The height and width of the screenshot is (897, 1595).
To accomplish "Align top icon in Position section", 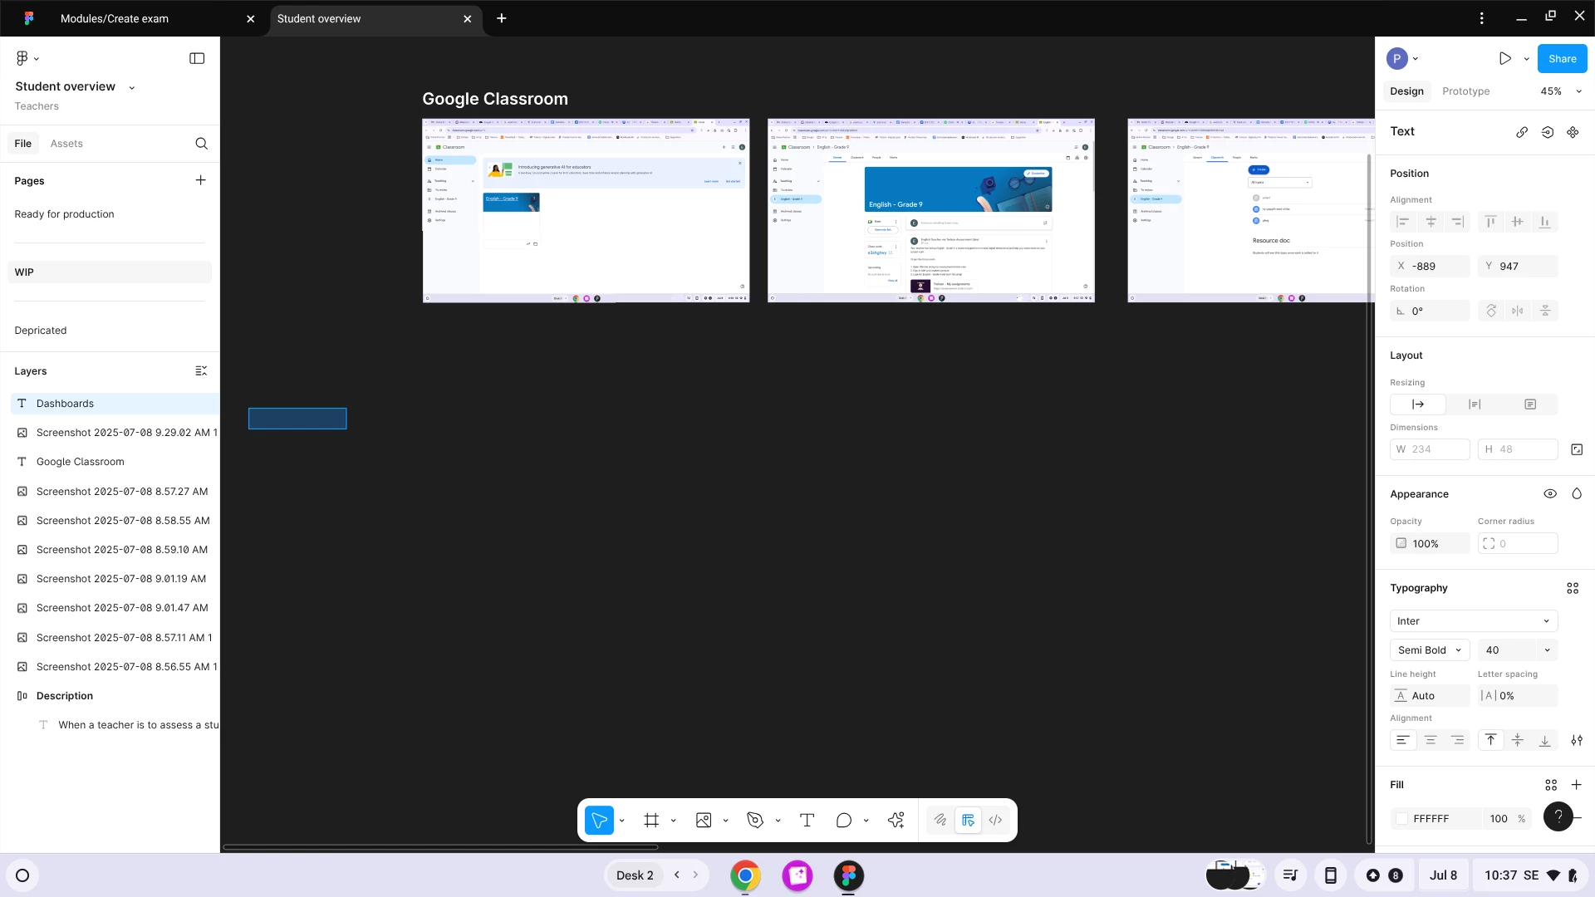I will coord(1491,222).
